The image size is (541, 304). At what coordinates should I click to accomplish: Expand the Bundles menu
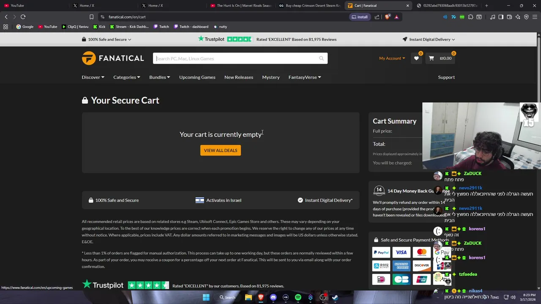pyautogui.click(x=159, y=77)
